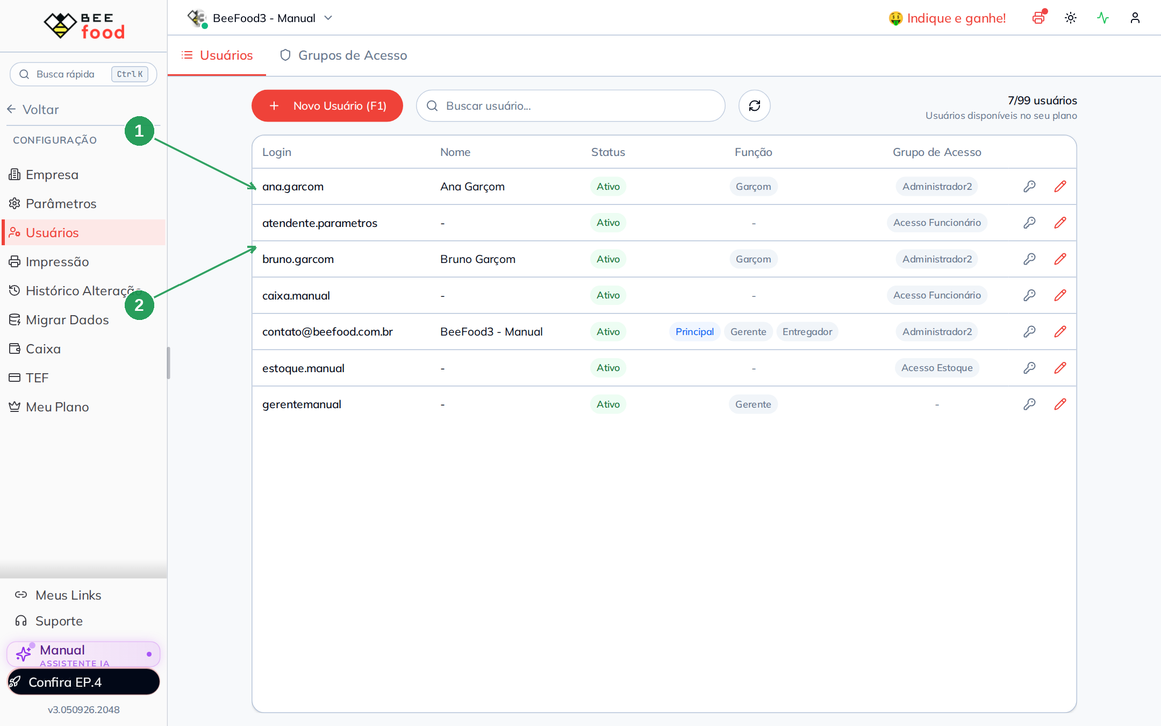This screenshot has height=726, width=1161.
Task: Focus the Buscar usuário search field
Action: [x=571, y=106]
